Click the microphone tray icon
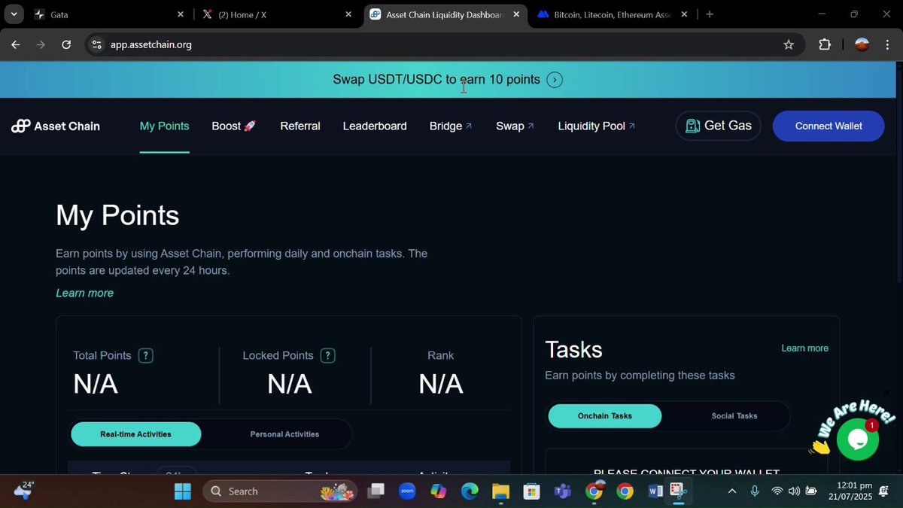This screenshot has width=903, height=508. 755,491
